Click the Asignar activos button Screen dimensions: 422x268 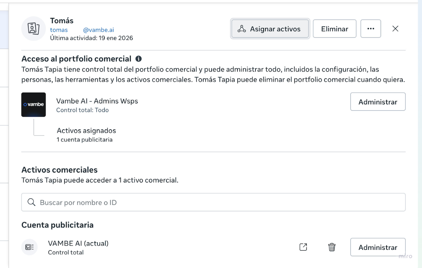[270, 29]
